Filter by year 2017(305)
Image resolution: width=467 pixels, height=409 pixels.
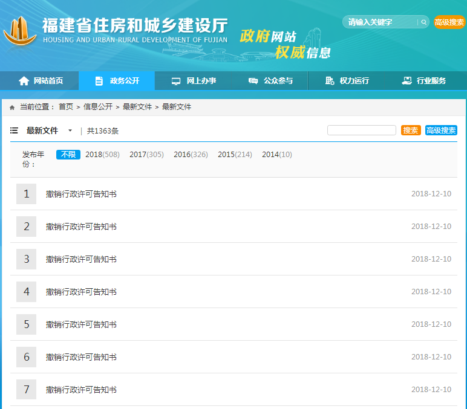(x=146, y=155)
